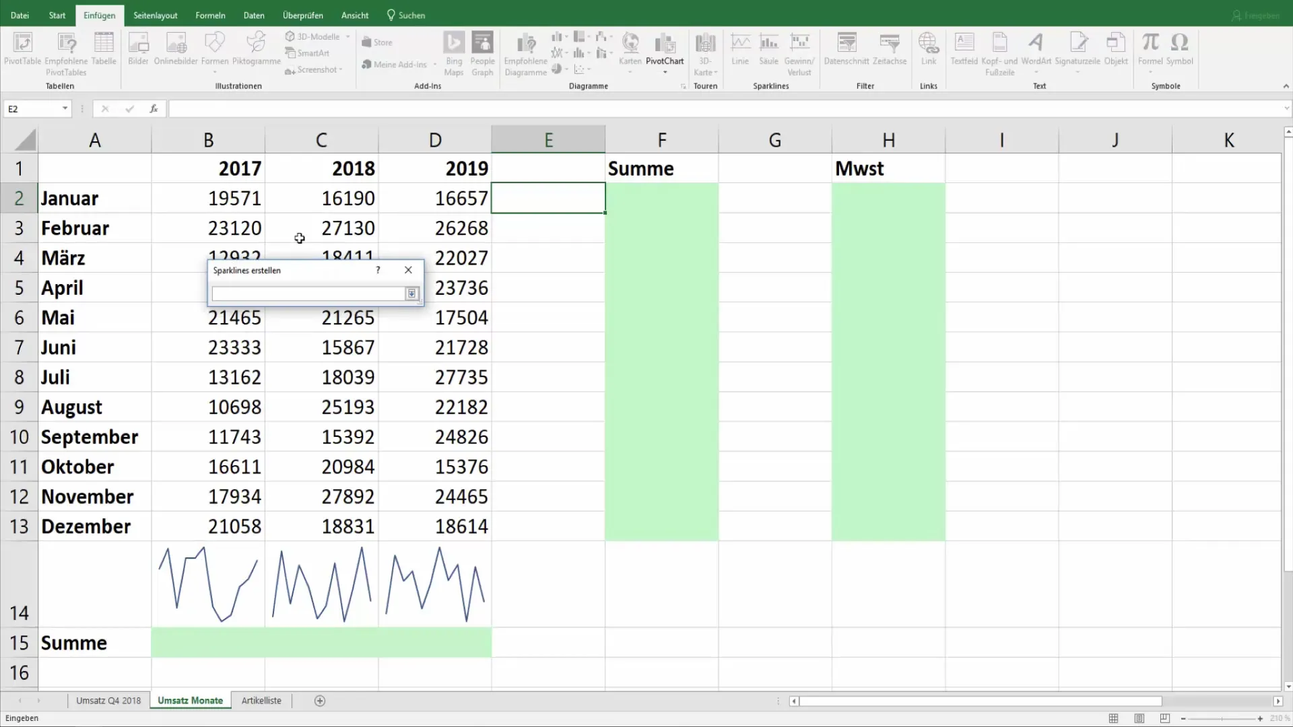Click the Suchen search box

tap(406, 15)
